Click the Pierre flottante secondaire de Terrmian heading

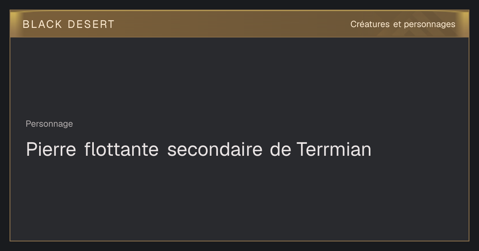(198, 149)
